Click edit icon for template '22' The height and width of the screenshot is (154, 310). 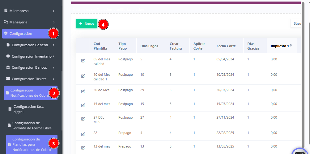click(83, 134)
